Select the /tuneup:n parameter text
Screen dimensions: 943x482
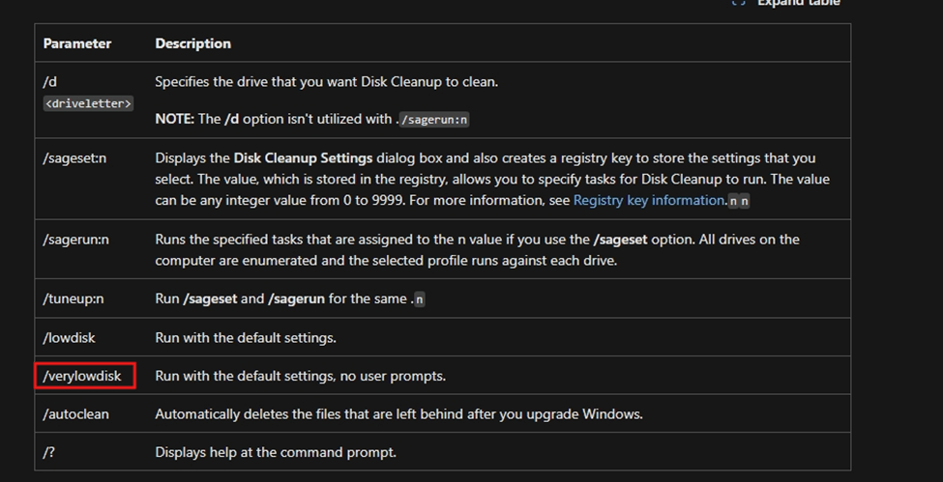point(73,298)
